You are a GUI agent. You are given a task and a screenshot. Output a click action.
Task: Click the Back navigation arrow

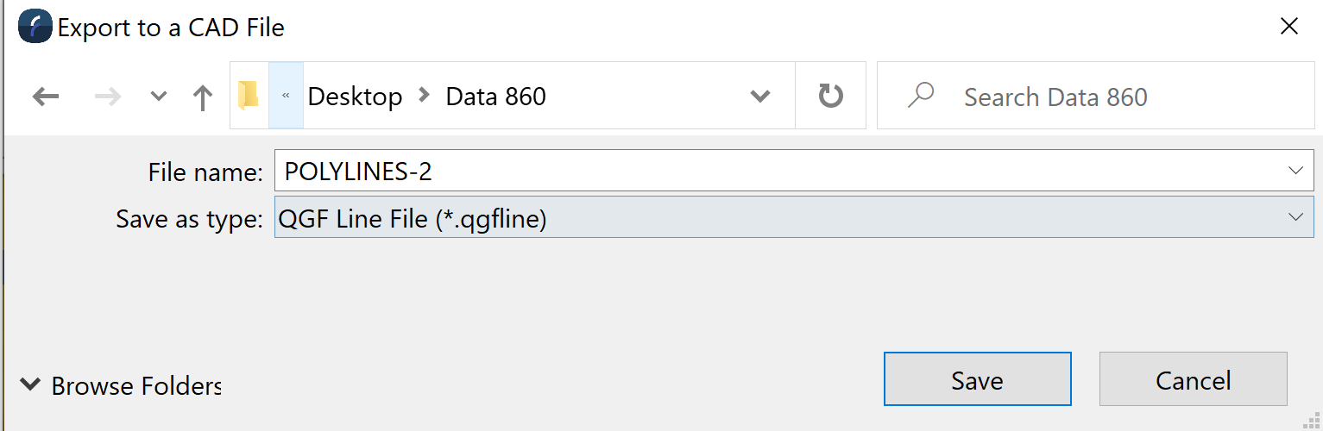pyautogui.click(x=45, y=97)
